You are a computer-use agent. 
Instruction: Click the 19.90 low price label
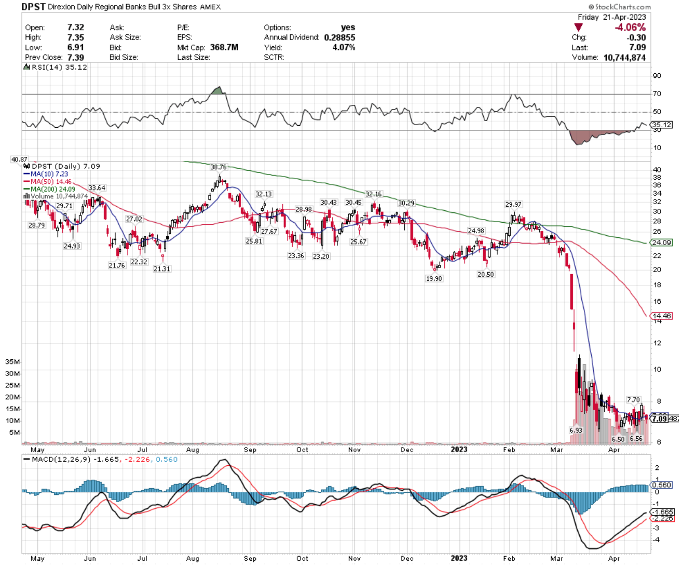click(434, 279)
